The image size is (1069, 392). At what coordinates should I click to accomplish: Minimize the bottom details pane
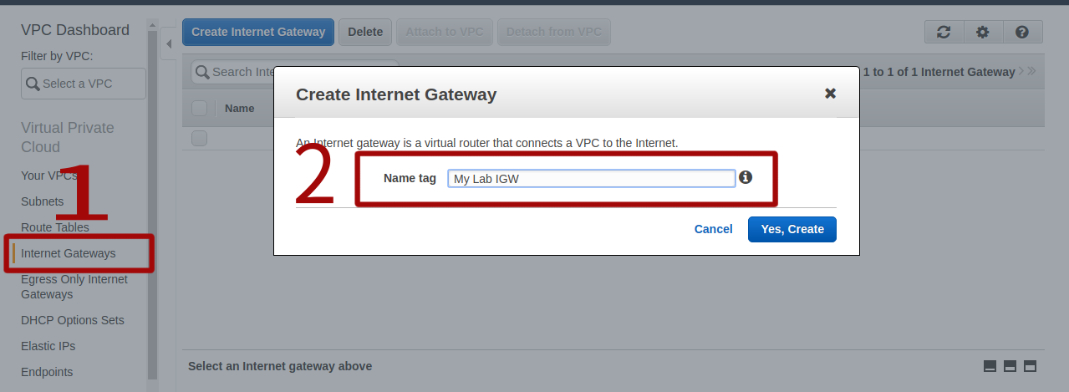990,366
